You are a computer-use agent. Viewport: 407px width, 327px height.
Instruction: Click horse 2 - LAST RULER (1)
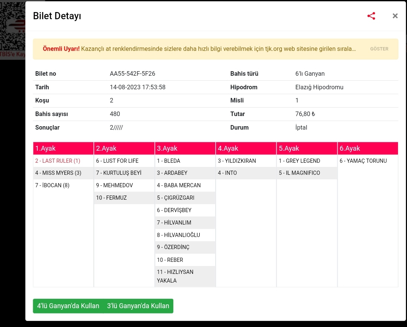pyautogui.click(x=58, y=160)
